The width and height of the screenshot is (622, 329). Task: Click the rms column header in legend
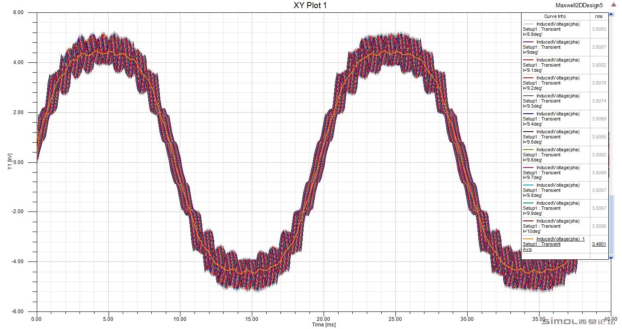click(x=599, y=16)
